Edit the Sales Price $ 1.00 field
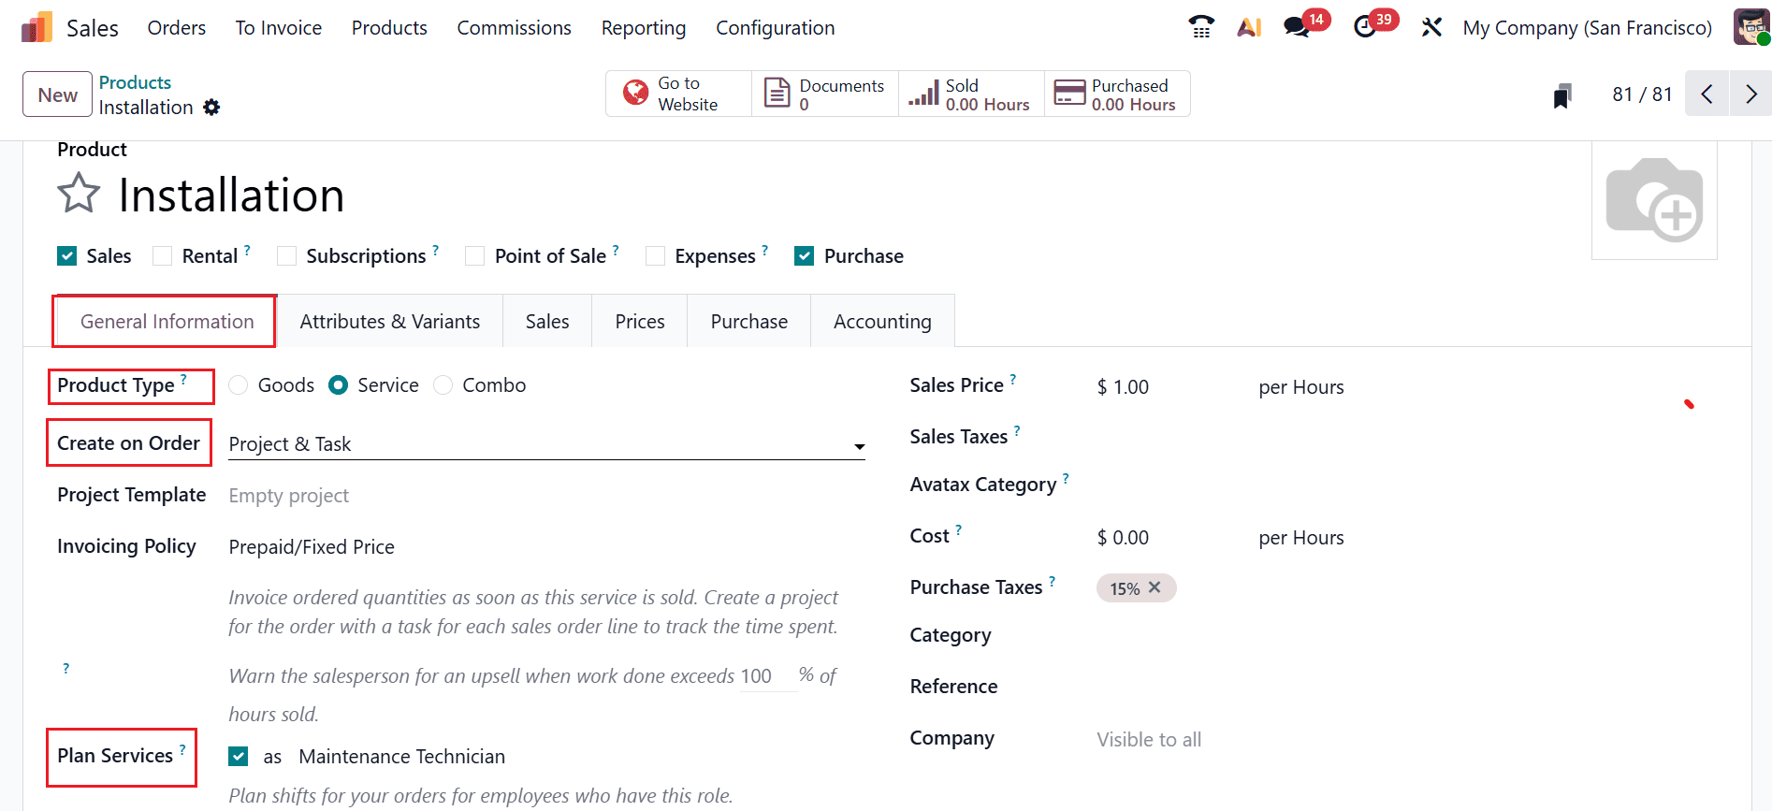 1169,387
